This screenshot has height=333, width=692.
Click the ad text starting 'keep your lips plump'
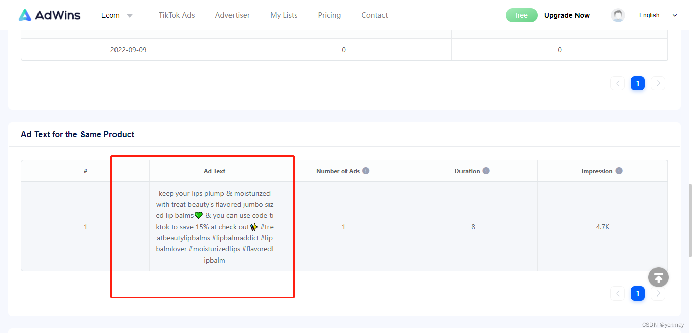[214, 227]
